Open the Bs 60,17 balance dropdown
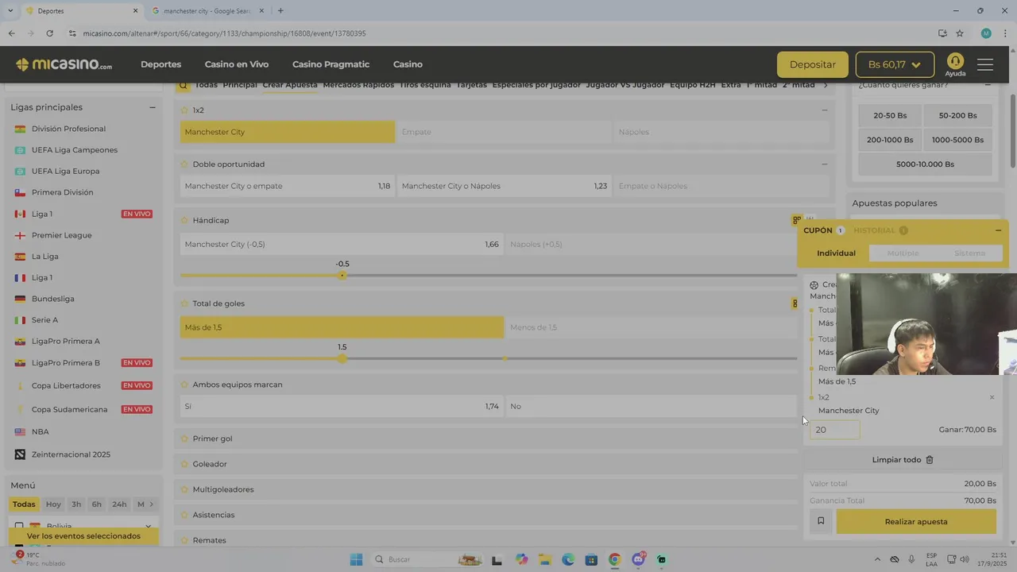 pyautogui.click(x=895, y=64)
